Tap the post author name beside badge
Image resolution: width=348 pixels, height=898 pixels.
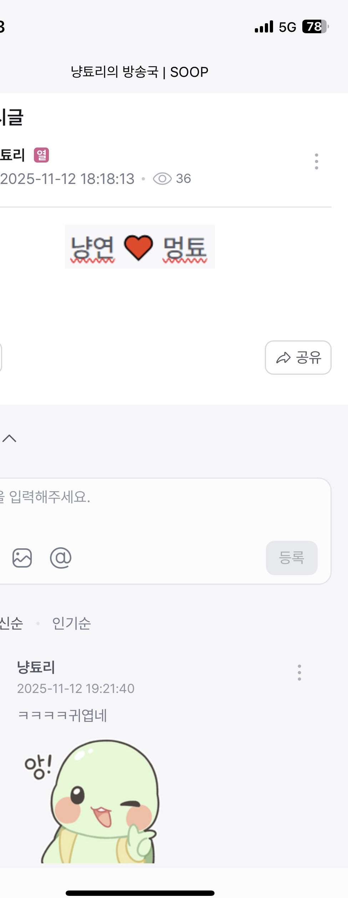(x=12, y=155)
